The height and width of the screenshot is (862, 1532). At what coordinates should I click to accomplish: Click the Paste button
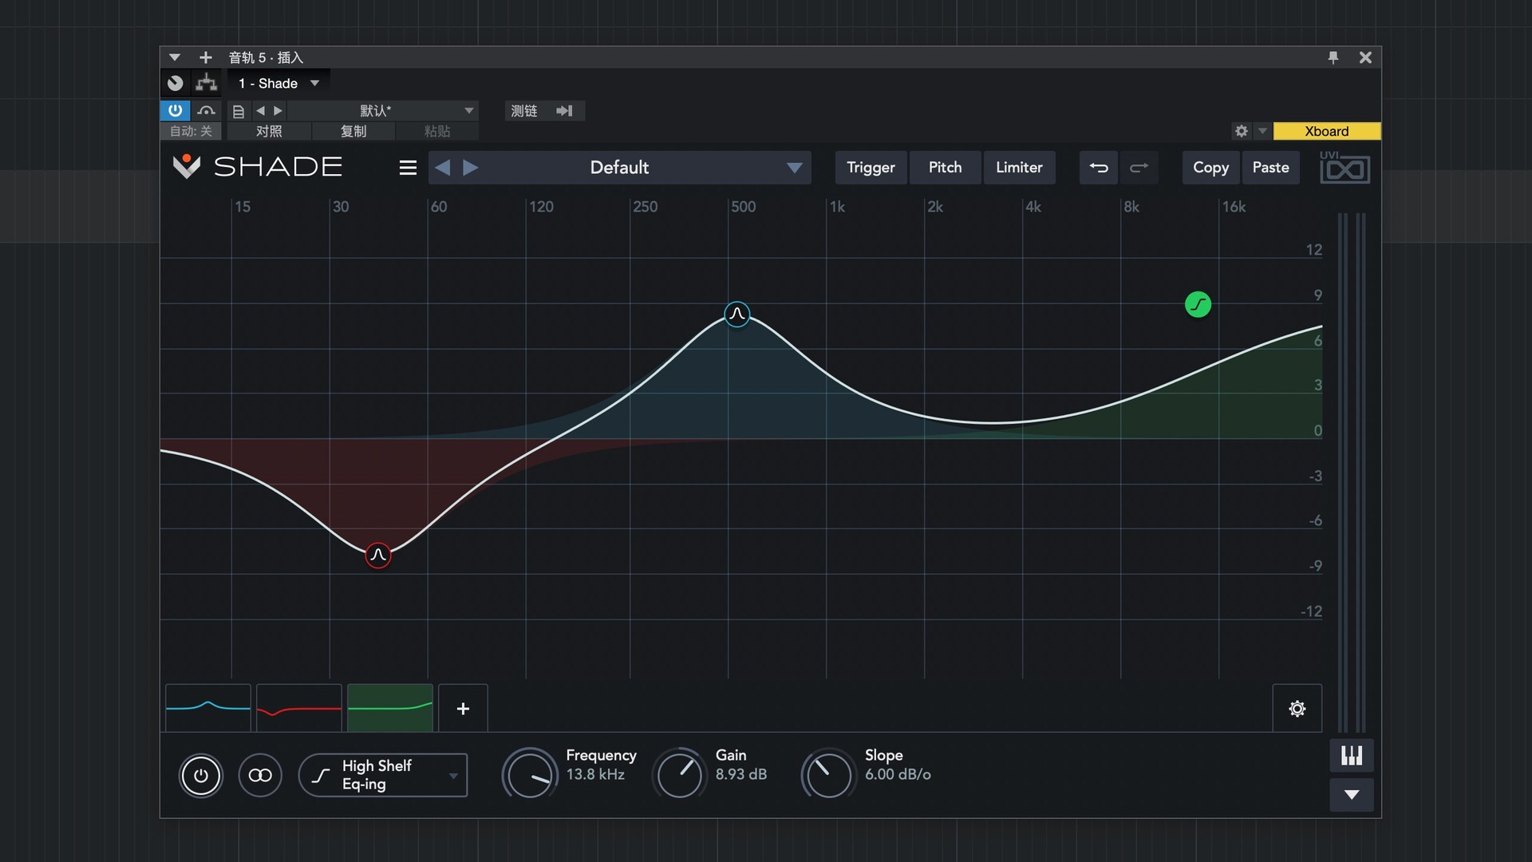pyautogui.click(x=1270, y=168)
